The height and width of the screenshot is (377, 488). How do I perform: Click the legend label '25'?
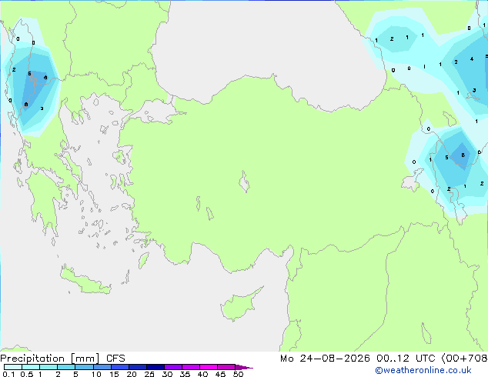149,374
